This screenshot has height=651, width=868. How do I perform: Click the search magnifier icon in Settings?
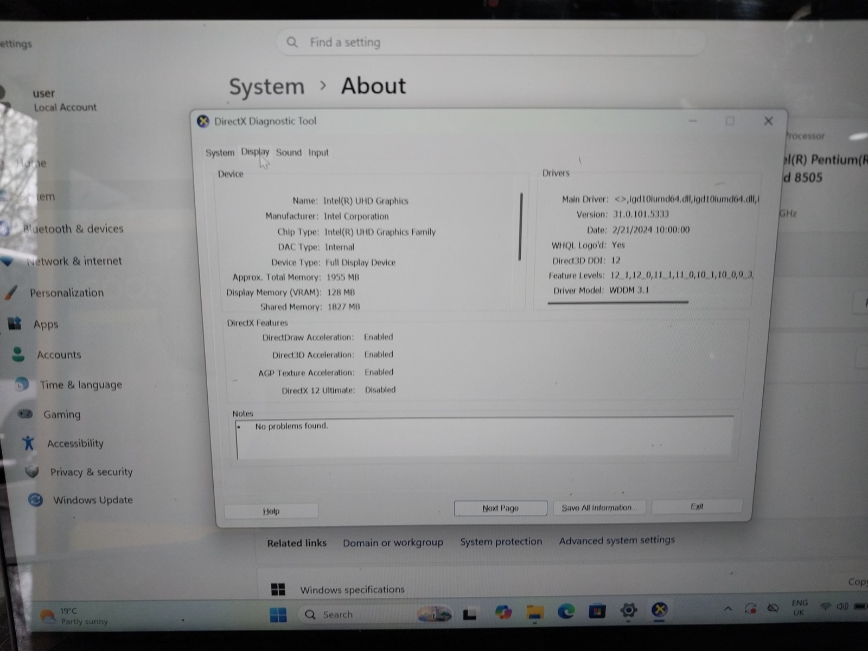pos(292,42)
